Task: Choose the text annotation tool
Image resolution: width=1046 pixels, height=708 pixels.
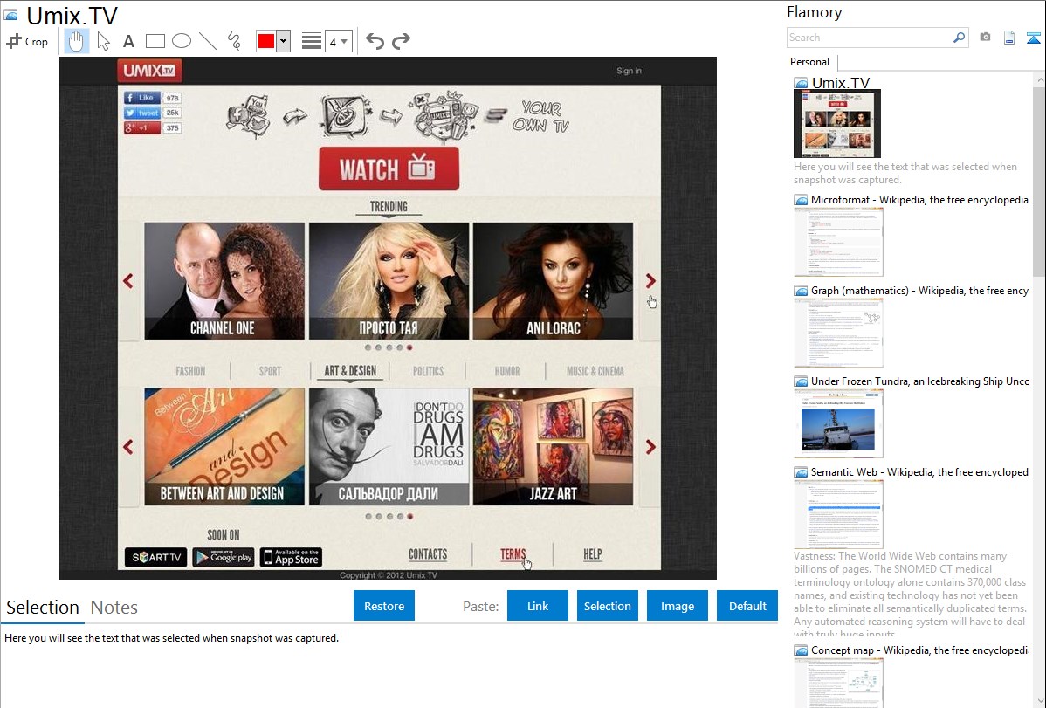Action: click(128, 41)
